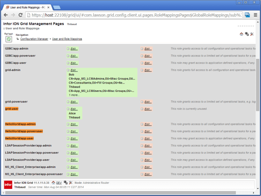Open the home icon in page header
This screenshot has height=196, width=261.
pos(242,34)
